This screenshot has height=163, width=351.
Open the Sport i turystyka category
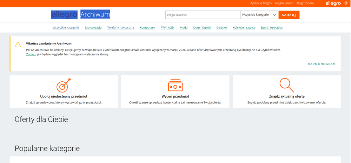pyautogui.click(x=271, y=28)
